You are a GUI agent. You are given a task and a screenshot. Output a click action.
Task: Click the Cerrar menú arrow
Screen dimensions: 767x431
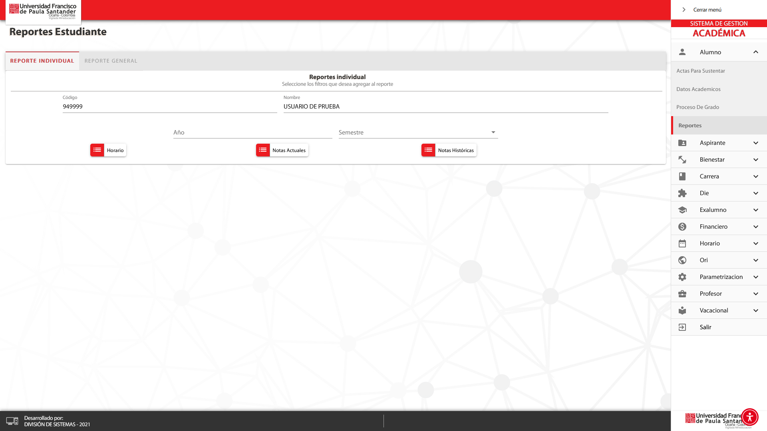tap(684, 10)
